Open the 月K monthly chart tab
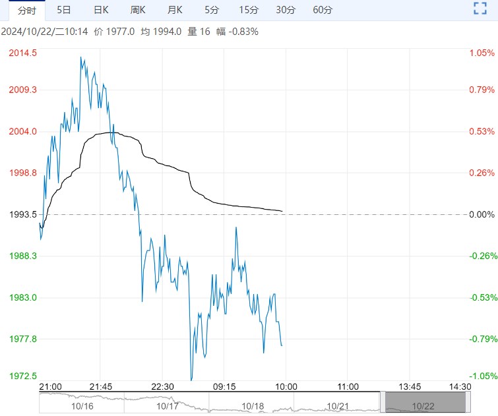This screenshot has width=498, height=416. tap(175, 10)
